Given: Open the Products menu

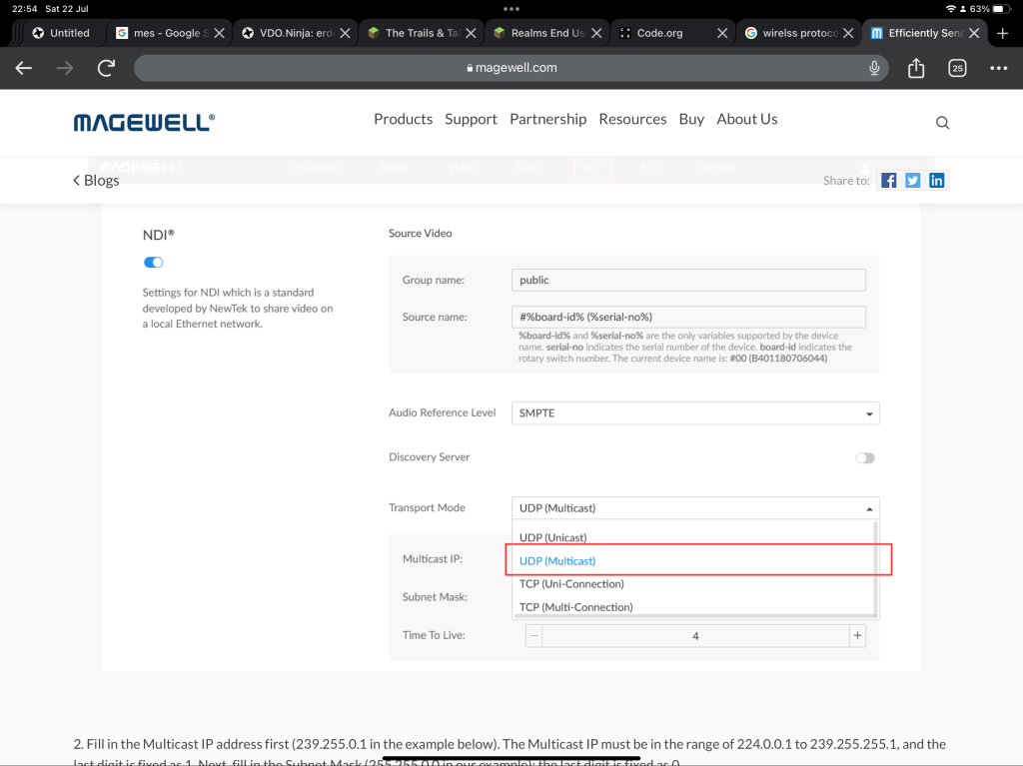Looking at the screenshot, I should tap(404, 120).
